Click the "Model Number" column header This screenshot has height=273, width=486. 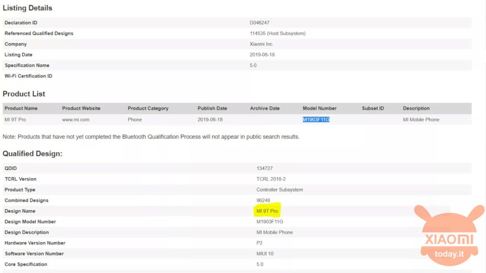[319, 109]
